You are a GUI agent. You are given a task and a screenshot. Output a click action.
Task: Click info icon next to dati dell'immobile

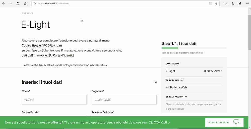pyautogui.click(x=49, y=55)
